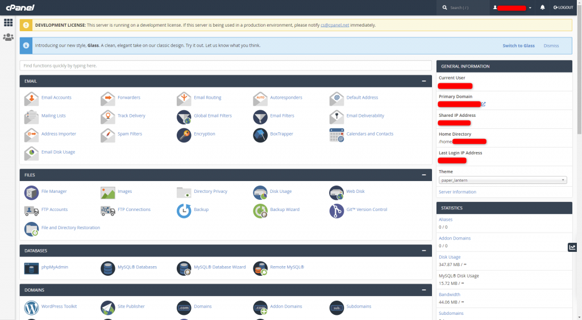Open the Email Accounts icon
Image resolution: width=582 pixels, height=320 pixels.
coord(32,99)
